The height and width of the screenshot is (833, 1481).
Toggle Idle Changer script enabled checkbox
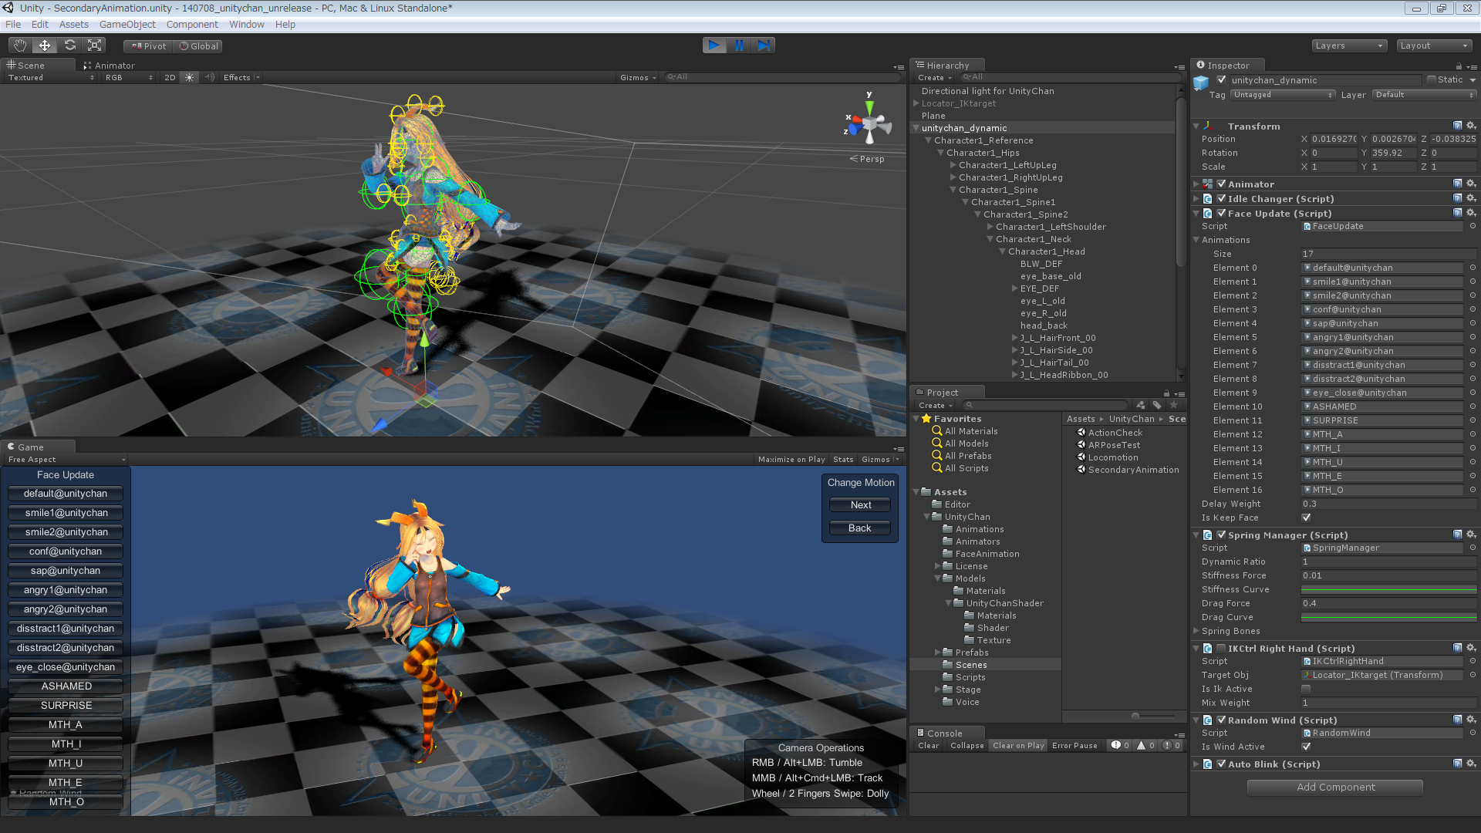click(1221, 199)
